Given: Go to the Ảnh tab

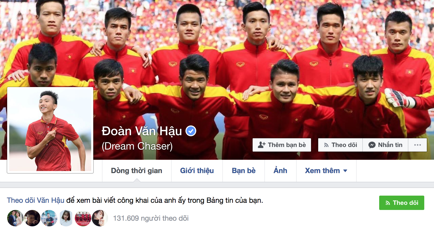Looking at the screenshot, I should (281, 171).
